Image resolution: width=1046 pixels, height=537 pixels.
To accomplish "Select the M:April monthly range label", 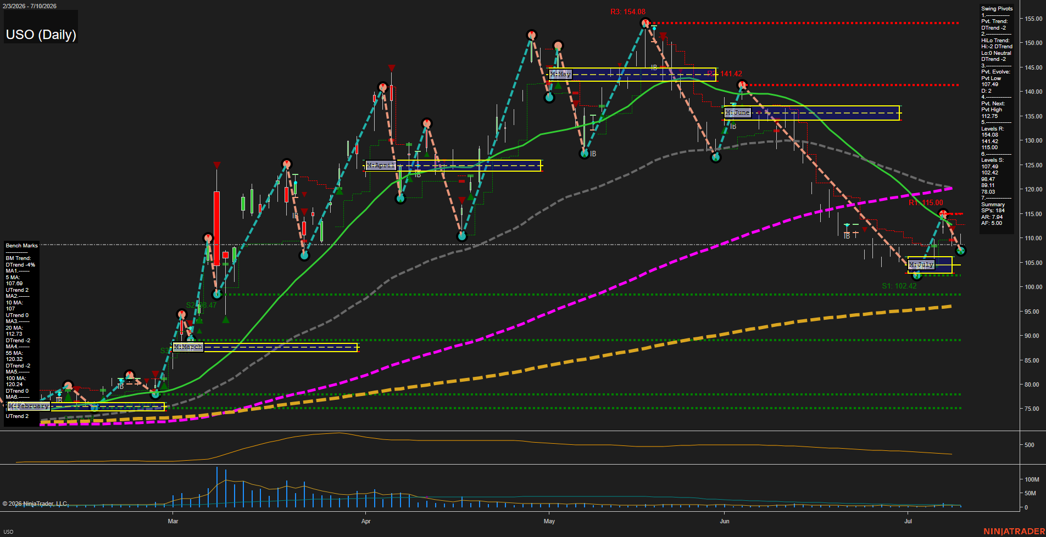I will click(x=380, y=165).
